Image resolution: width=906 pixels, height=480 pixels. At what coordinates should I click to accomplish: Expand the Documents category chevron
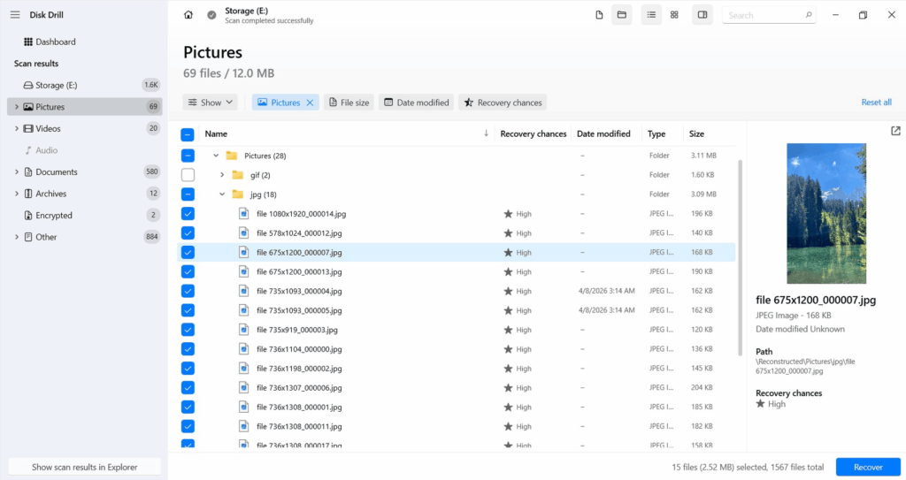[16, 171]
